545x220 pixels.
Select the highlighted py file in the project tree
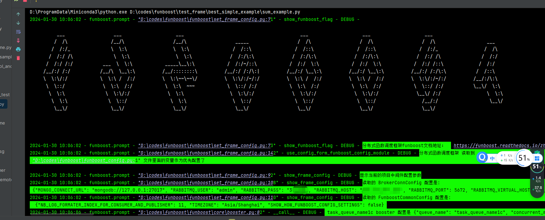point(3,104)
